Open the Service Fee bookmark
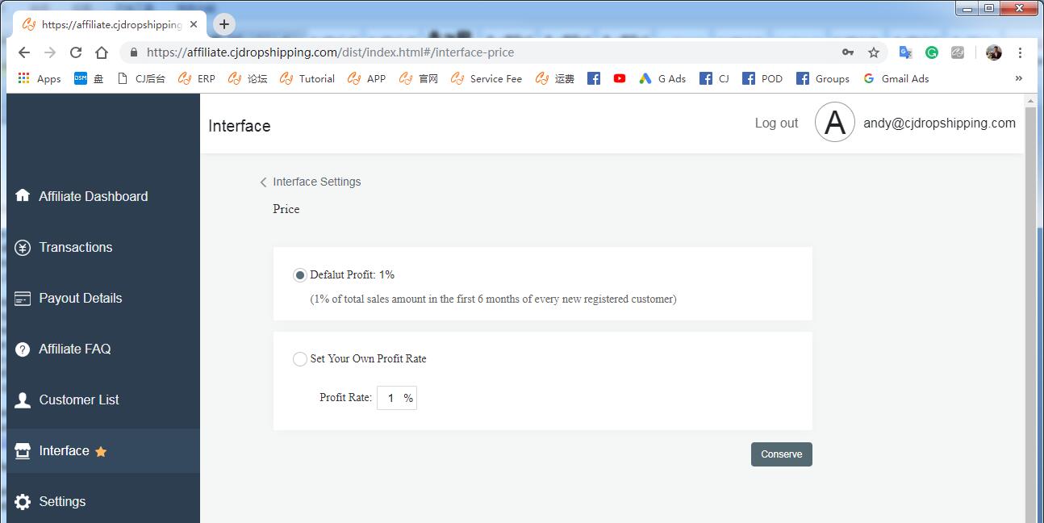The height and width of the screenshot is (523, 1044). coord(487,78)
